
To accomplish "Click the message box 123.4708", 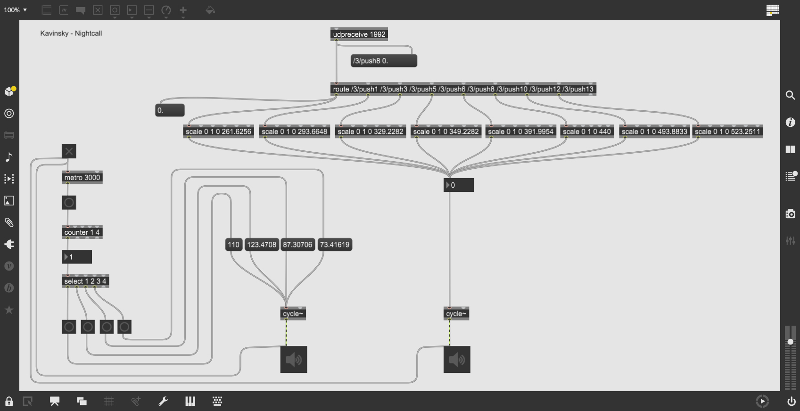I will pyautogui.click(x=262, y=245).
